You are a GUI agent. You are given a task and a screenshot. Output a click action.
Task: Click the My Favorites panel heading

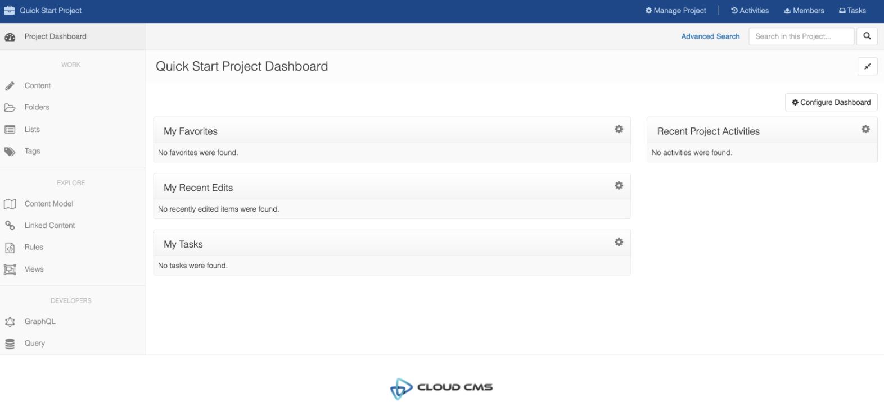[191, 131]
